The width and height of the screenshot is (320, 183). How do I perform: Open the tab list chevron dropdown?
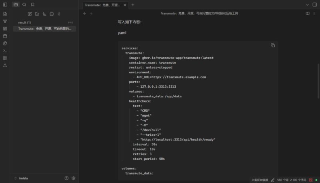[x=307, y=5]
